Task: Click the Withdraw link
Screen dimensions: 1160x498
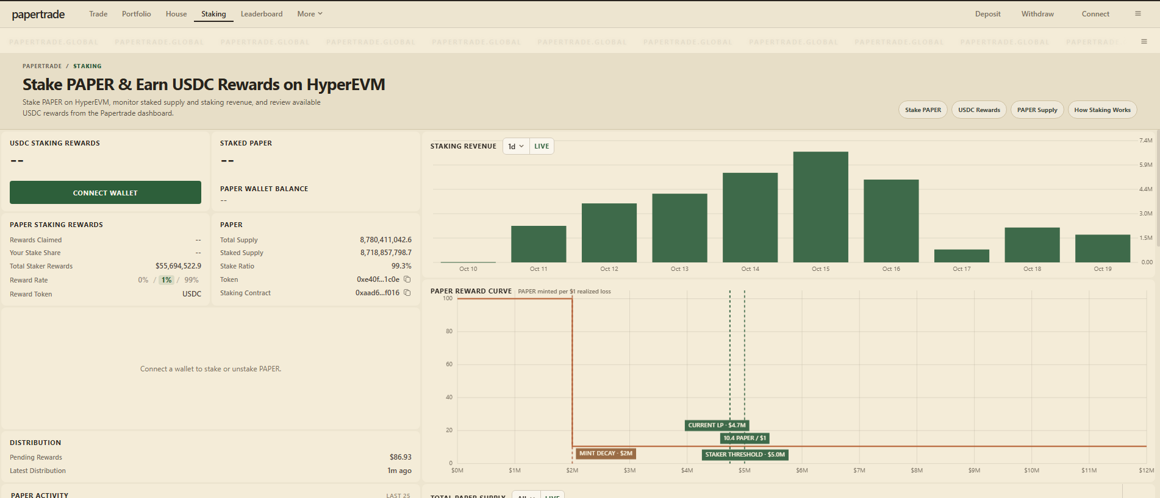Action: pos(1037,14)
